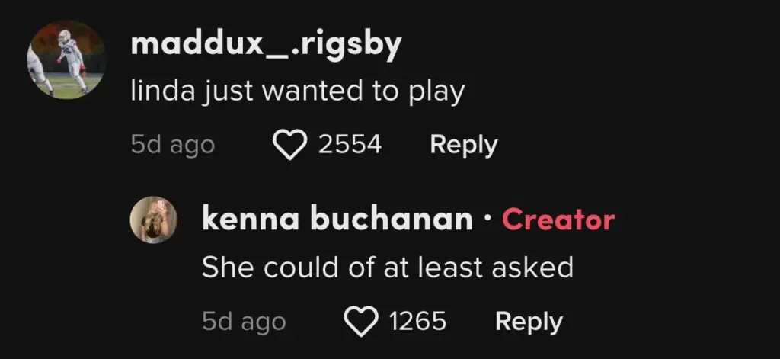Click the dot separator before Creator
The image size is (780, 359).
point(487,220)
